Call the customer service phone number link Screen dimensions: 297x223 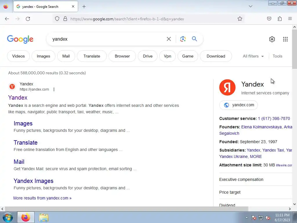[274, 118]
